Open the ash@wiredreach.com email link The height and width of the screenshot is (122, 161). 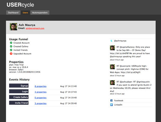(x=35, y=28)
